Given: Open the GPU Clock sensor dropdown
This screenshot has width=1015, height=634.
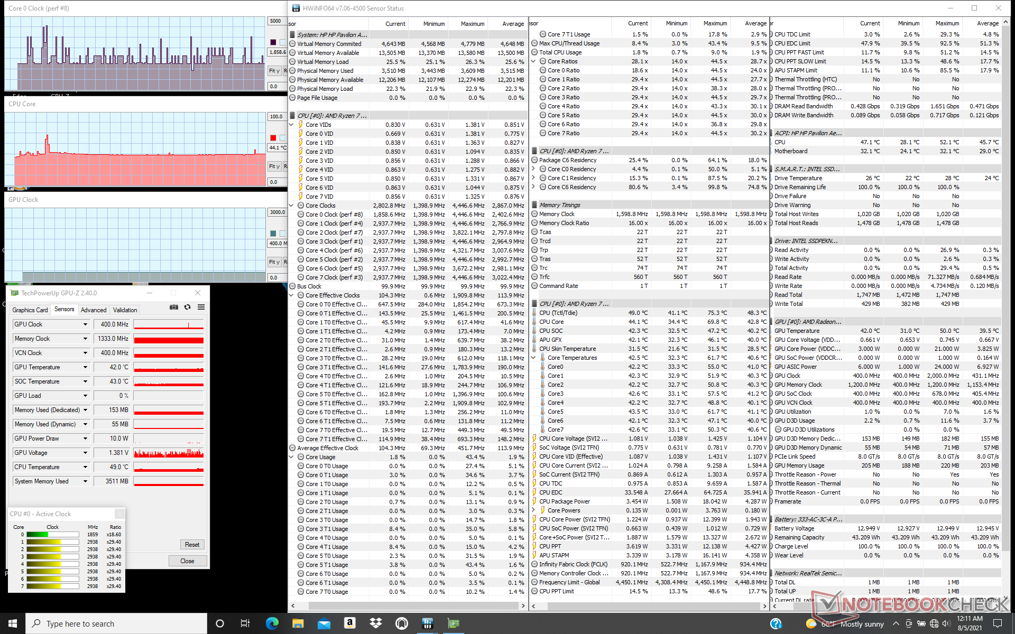Looking at the screenshot, I should 85,324.
